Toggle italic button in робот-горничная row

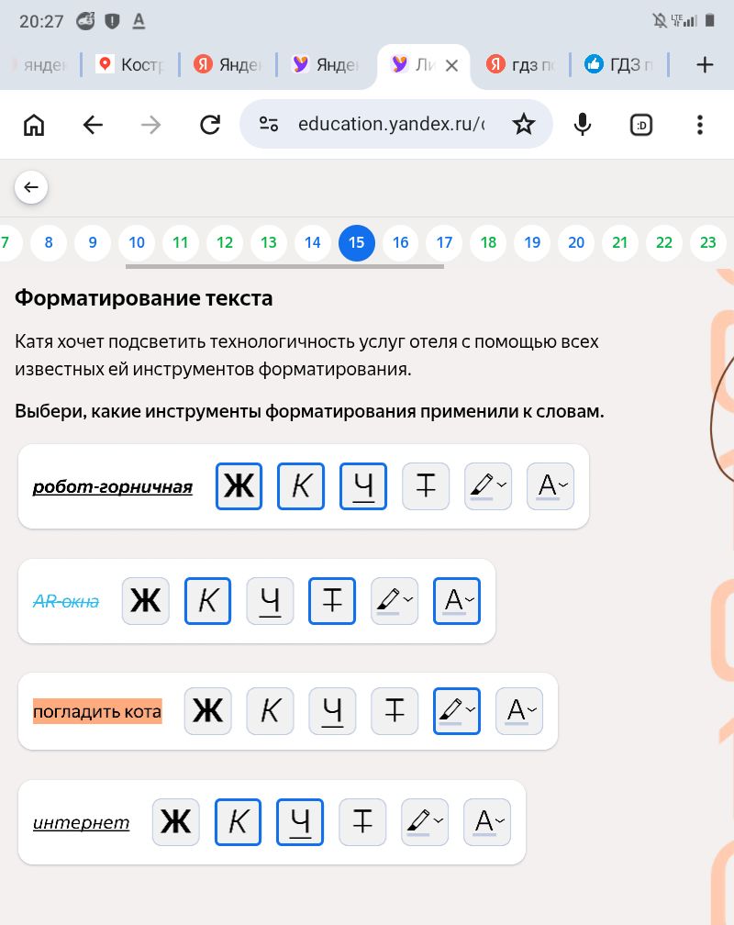(x=301, y=486)
